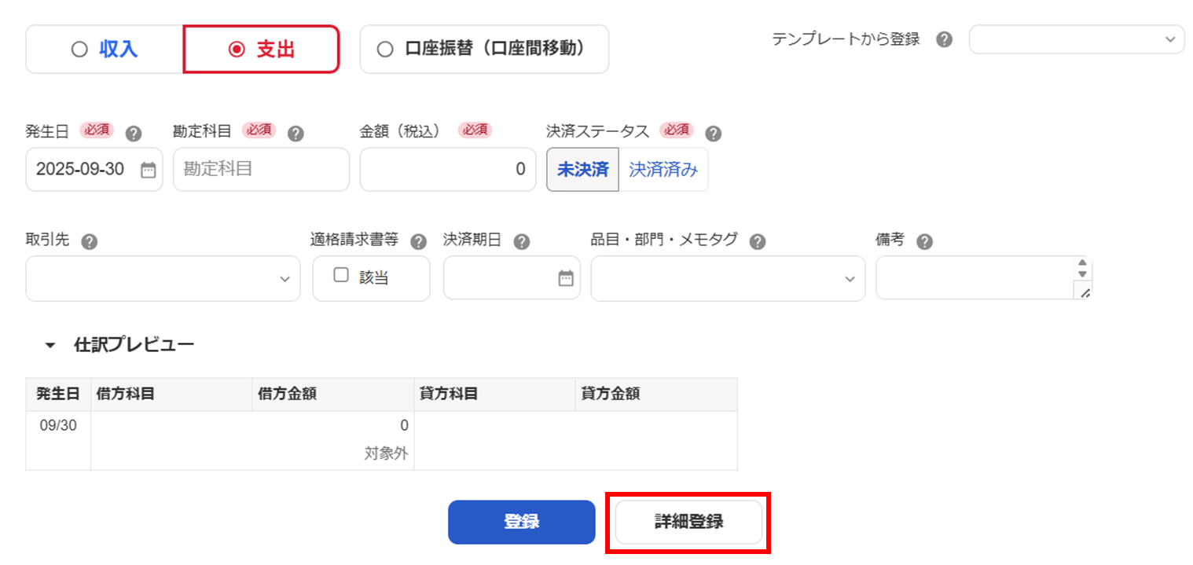Click help icon next to 取引先

90,242
